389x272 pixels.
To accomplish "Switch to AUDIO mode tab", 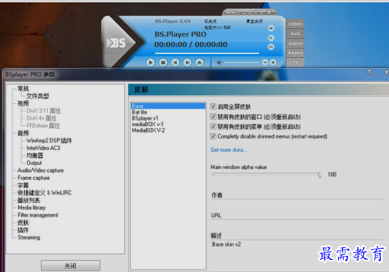I will pyautogui.click(x=295, y=44).
